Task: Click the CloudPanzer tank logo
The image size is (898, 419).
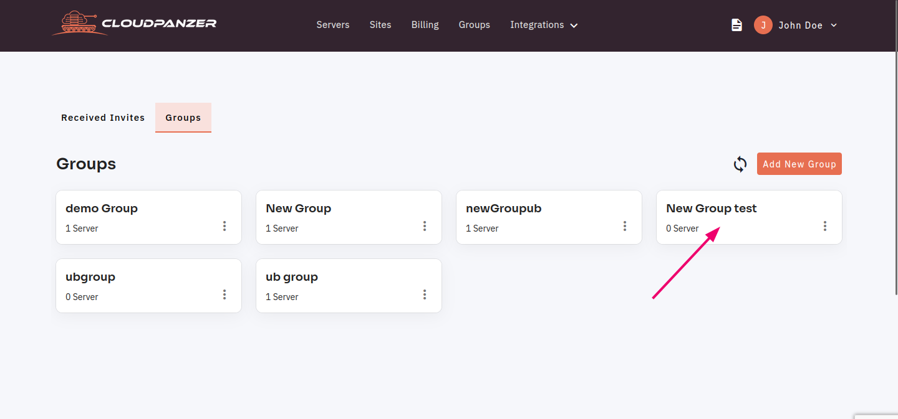Action: pos(134,24)
